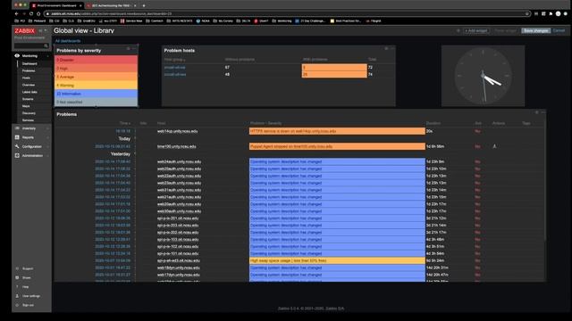
Task: Open ellipsis menu of Problems widget
Action: pos(543,112)
